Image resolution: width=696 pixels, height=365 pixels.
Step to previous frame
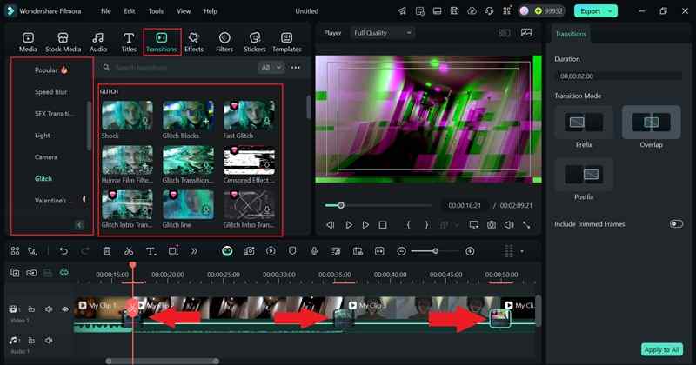(331, 225)
